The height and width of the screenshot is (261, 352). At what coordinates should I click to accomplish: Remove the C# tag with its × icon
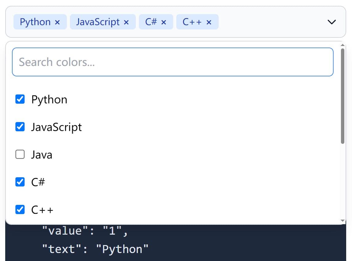point(164,22)
